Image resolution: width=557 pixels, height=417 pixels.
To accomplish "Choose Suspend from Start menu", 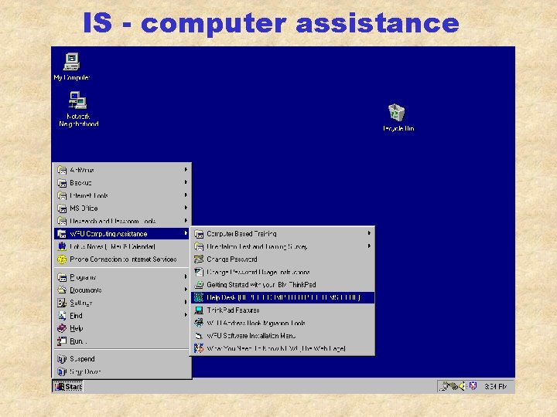I will tap(122, 359).
